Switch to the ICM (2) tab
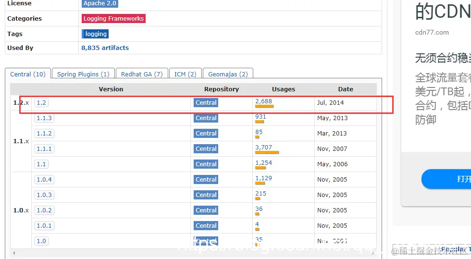The image size is (471, 259). pos(186,74)
